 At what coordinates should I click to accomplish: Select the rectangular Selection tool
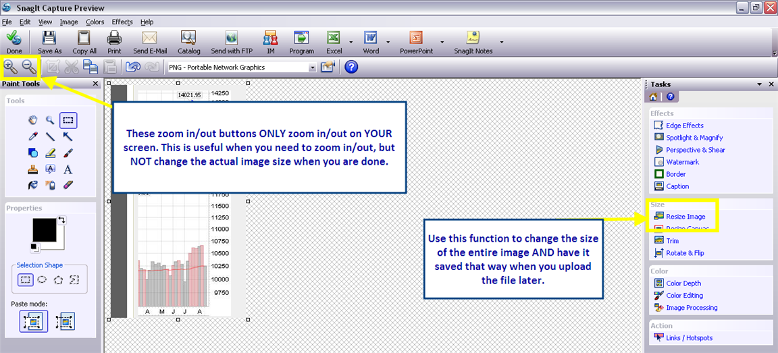coord(68,119)
